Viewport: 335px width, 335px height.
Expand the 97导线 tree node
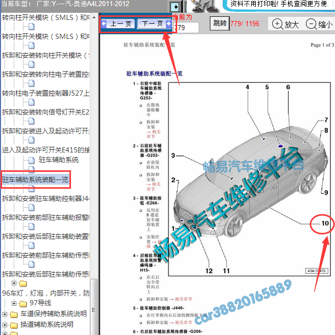click(x=14, y=303)
